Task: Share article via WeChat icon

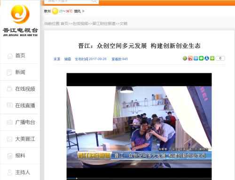Action: pyautogui.click(x=201, y=58)
